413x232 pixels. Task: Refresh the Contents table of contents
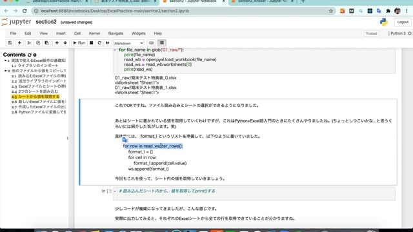[30, 55]
